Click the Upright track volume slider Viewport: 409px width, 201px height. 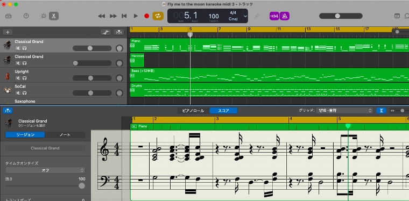(92, 78)
